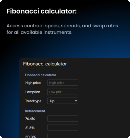Click the 'High price' label text
The width and height of the screenshot is (130, 138).
[33, 83]
